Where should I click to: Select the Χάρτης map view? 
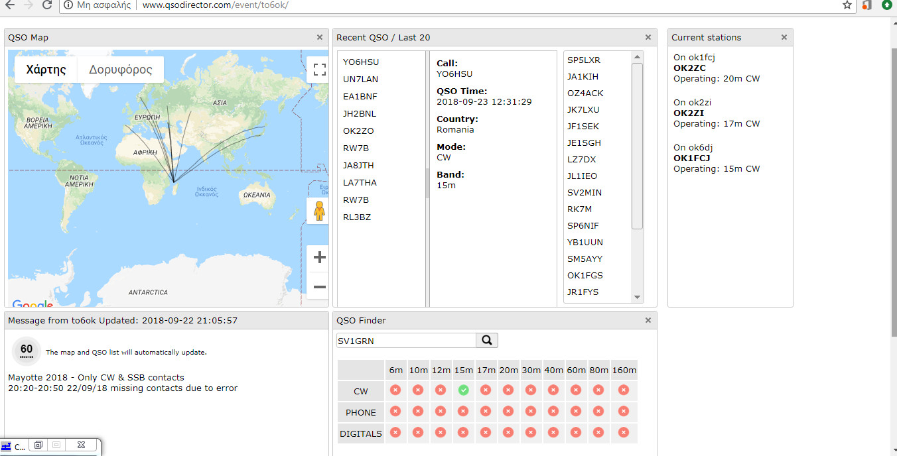tap(44, 69)
